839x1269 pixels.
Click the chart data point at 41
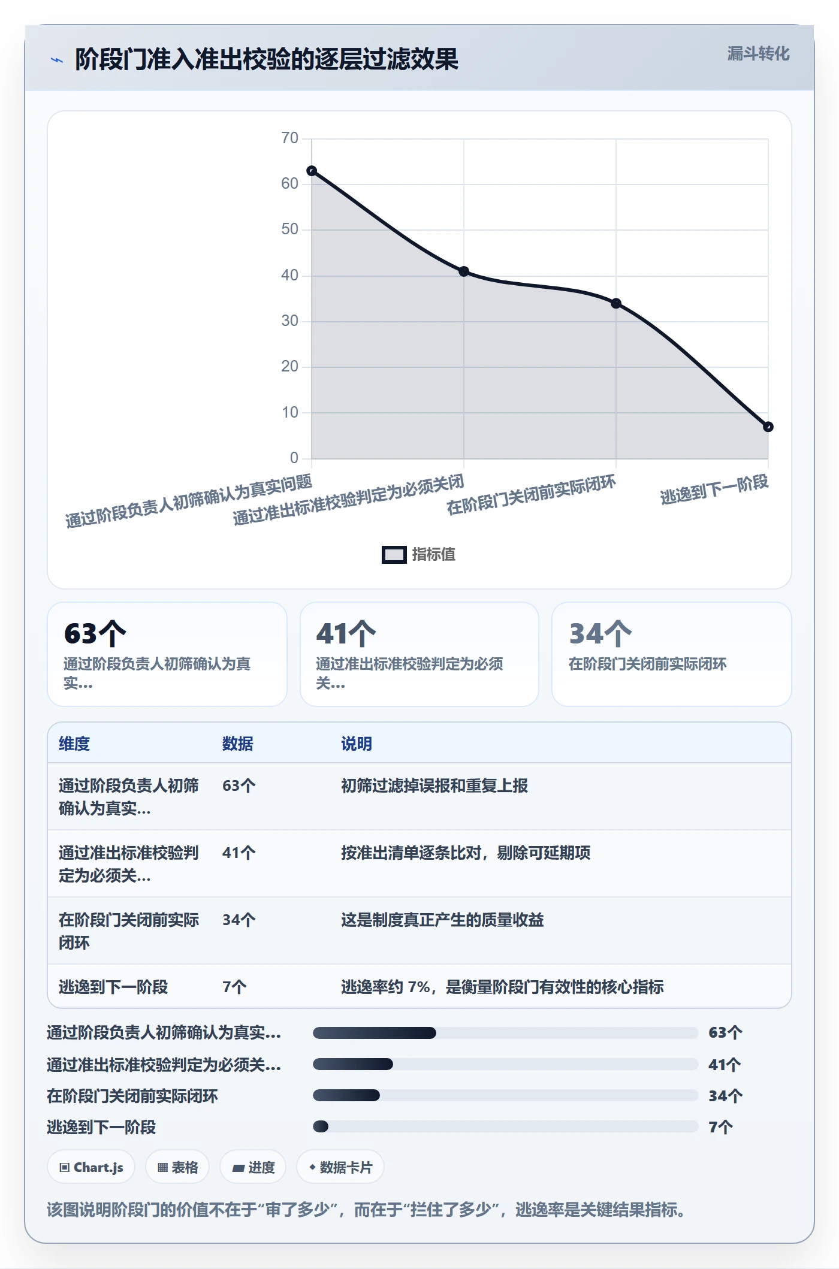464,271
